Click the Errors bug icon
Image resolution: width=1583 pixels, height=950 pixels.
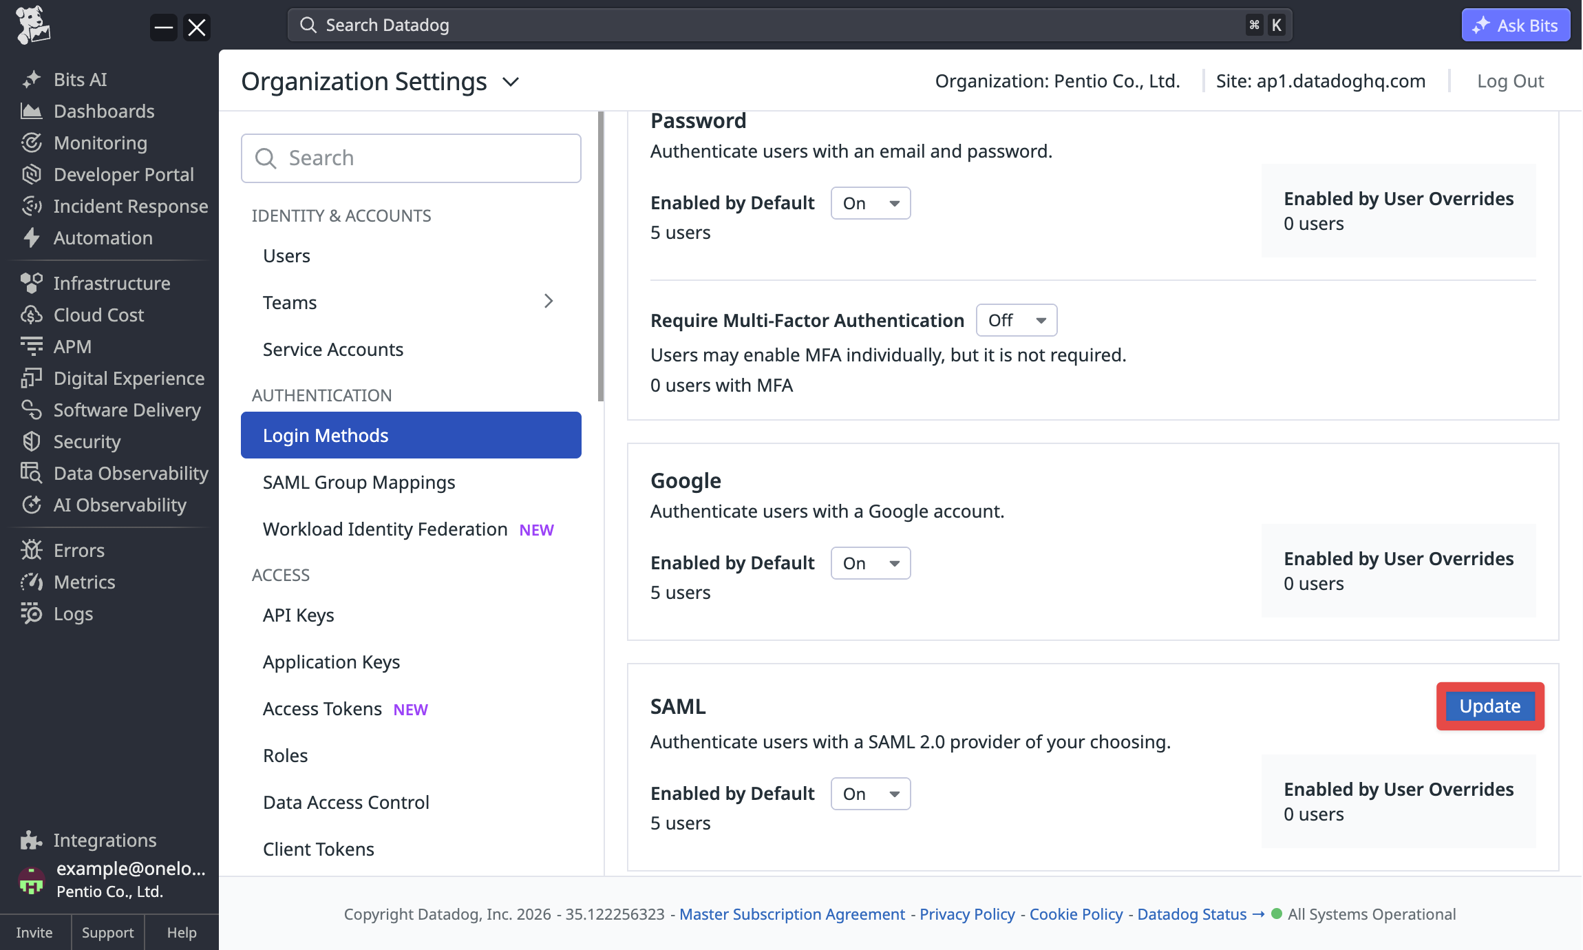(32, 551)
